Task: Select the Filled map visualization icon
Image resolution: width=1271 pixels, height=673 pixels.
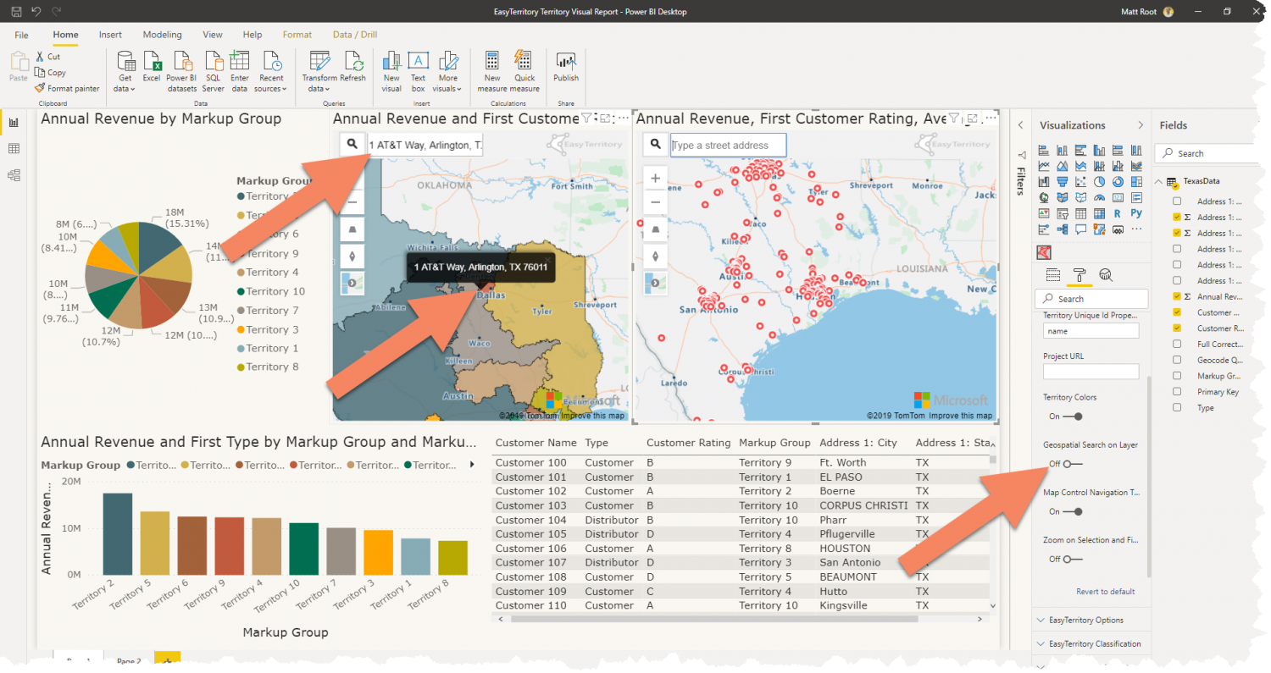Action: coord(1063,197)
